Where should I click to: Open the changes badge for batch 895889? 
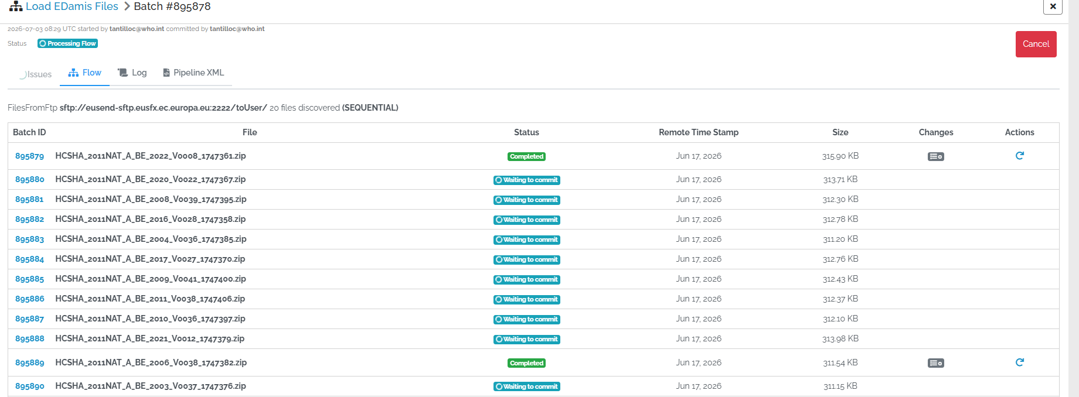(x=935, y=363)
